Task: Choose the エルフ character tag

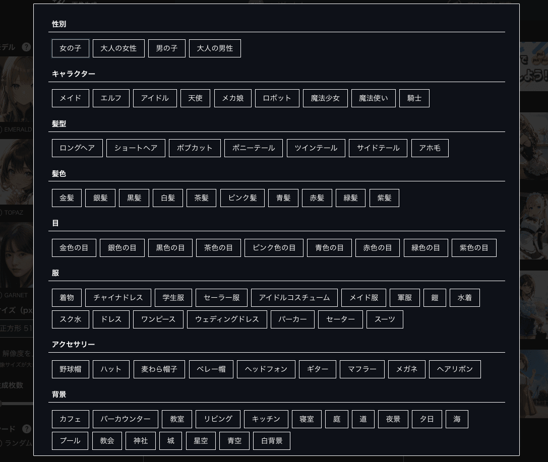Action: 111,98
